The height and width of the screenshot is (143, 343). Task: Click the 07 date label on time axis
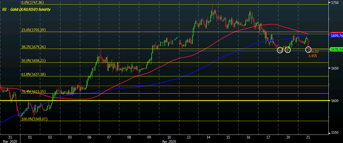point(109,137)
